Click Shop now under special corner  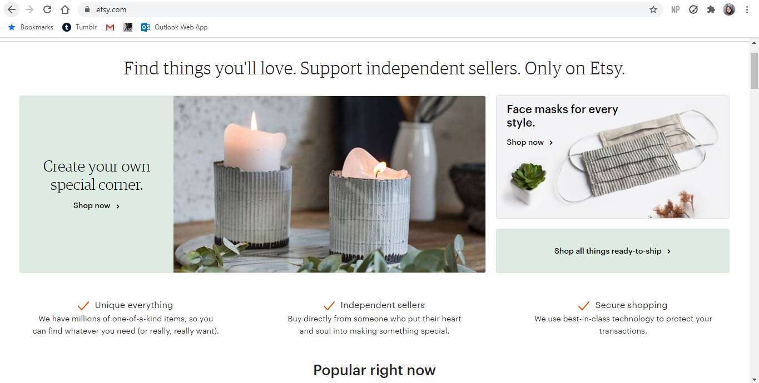[96, 206]
